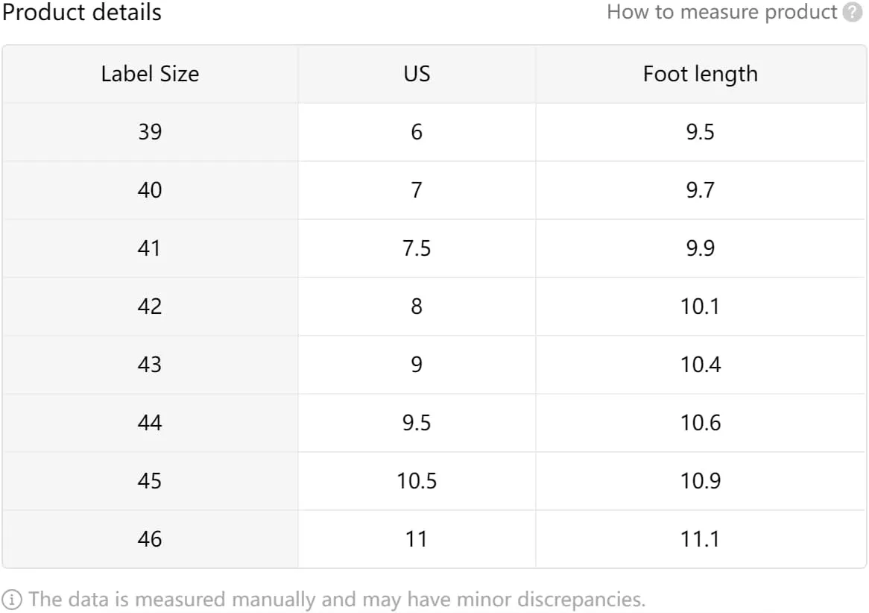Click foot length 9.5 cell
This screenshot has width=869, height=613.
click(x=701, y=132)
